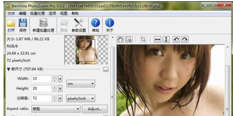Click the 分辨率 resolution input field
233x116 pixels.
pyautogui.click(x=41, y=98)
